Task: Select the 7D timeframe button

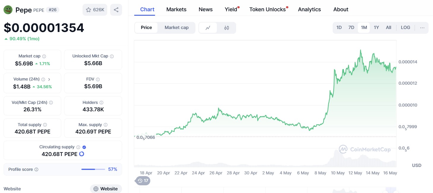Action: click(x=351, y=27)
